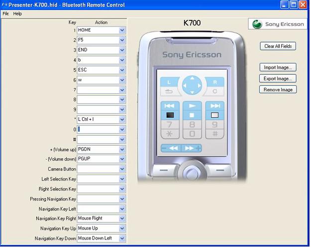Open Navigation Key Right dropdown (Mouse Right)
This screenshot has height=247, width=311.
(x=122, y=219)
